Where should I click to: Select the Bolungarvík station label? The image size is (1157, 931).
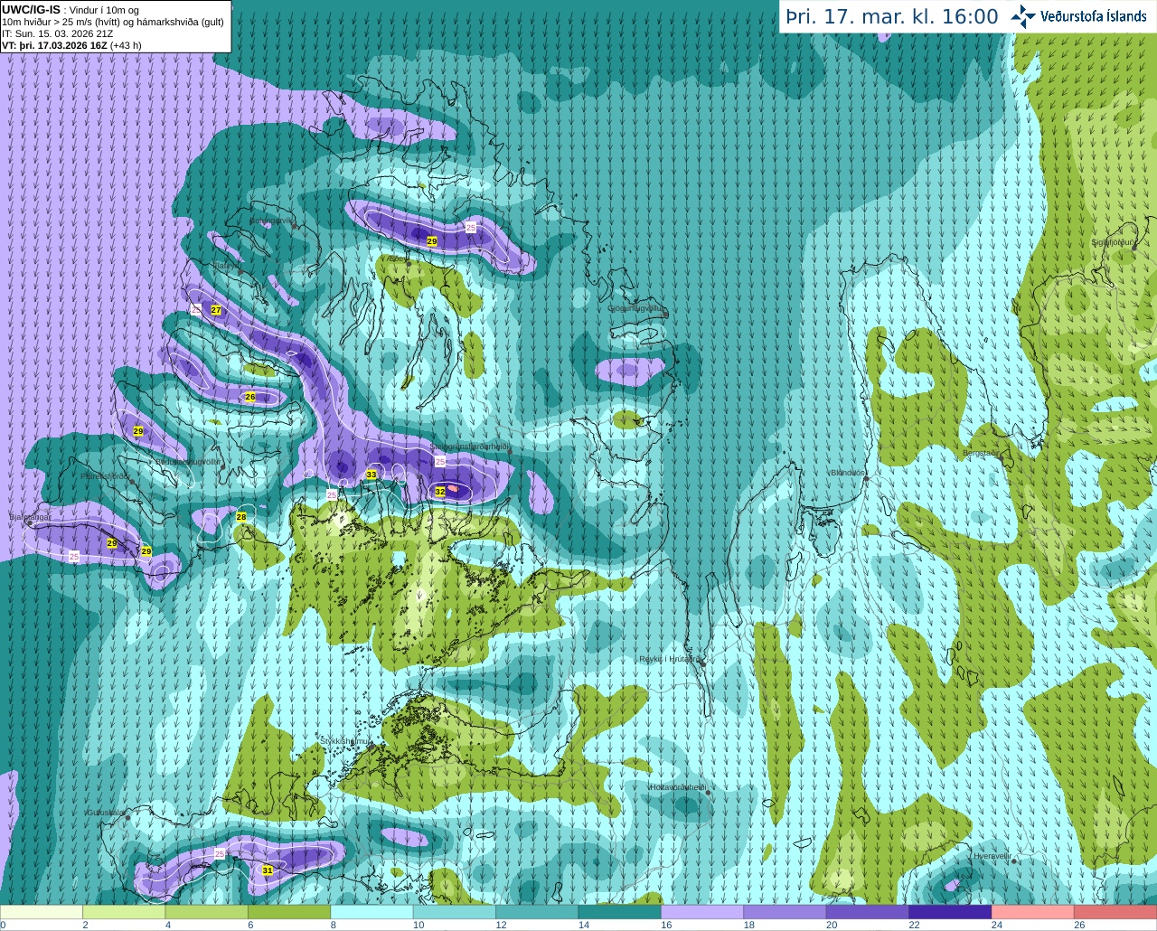271,220
